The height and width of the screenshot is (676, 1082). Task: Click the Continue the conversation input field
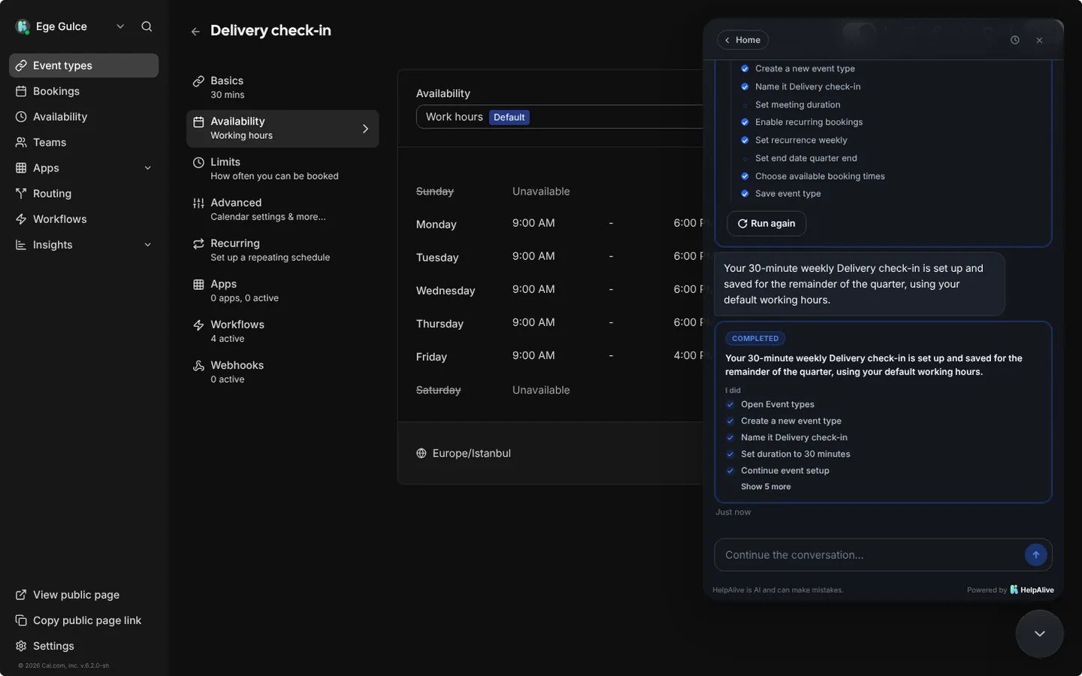pyautogui.click(x=869, y=555)
